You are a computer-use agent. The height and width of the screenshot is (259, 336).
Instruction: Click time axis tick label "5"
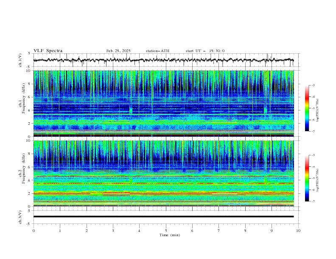point(166,231)
